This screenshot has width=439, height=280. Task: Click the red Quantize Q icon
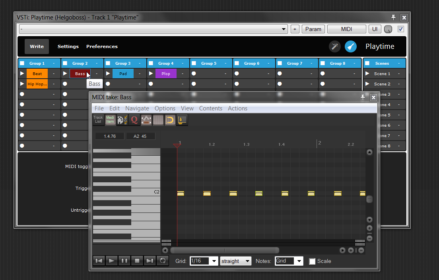tap(134, 120)
